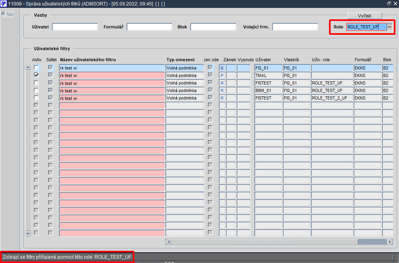The image size is (399, 263).
Task: Focus the Formulář input field
Action: pos(149,27)
